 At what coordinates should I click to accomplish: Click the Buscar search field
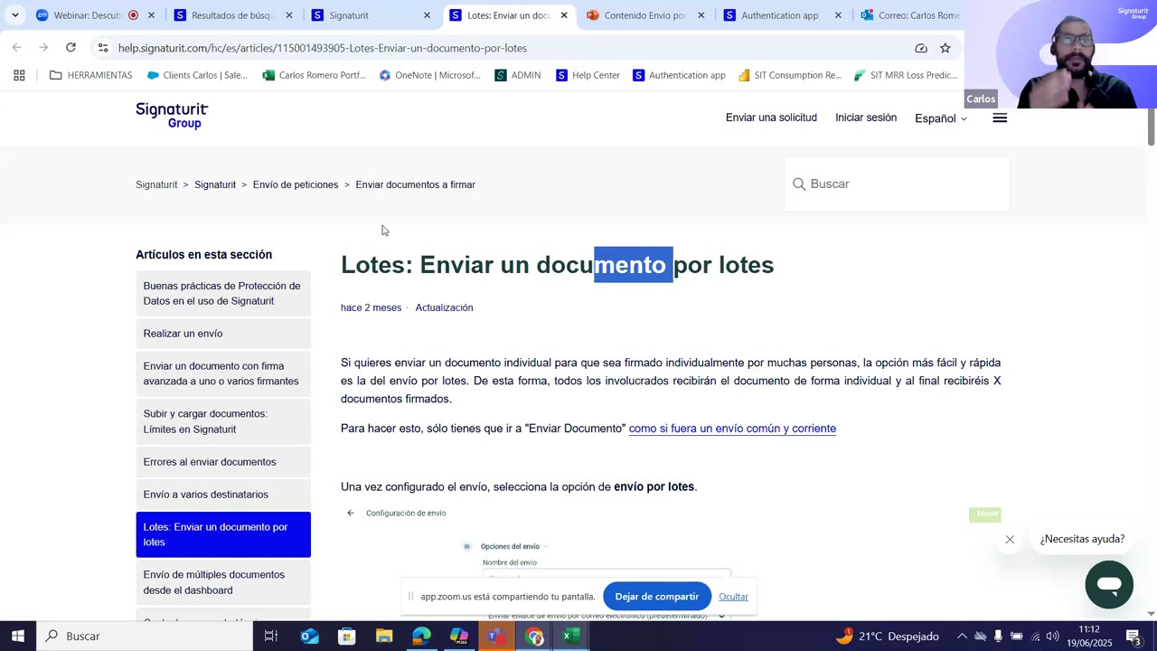pos(897,184)
